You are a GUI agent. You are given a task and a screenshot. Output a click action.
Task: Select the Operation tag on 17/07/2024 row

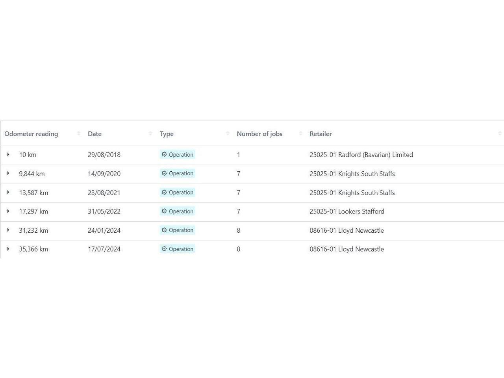click(178, 249)
